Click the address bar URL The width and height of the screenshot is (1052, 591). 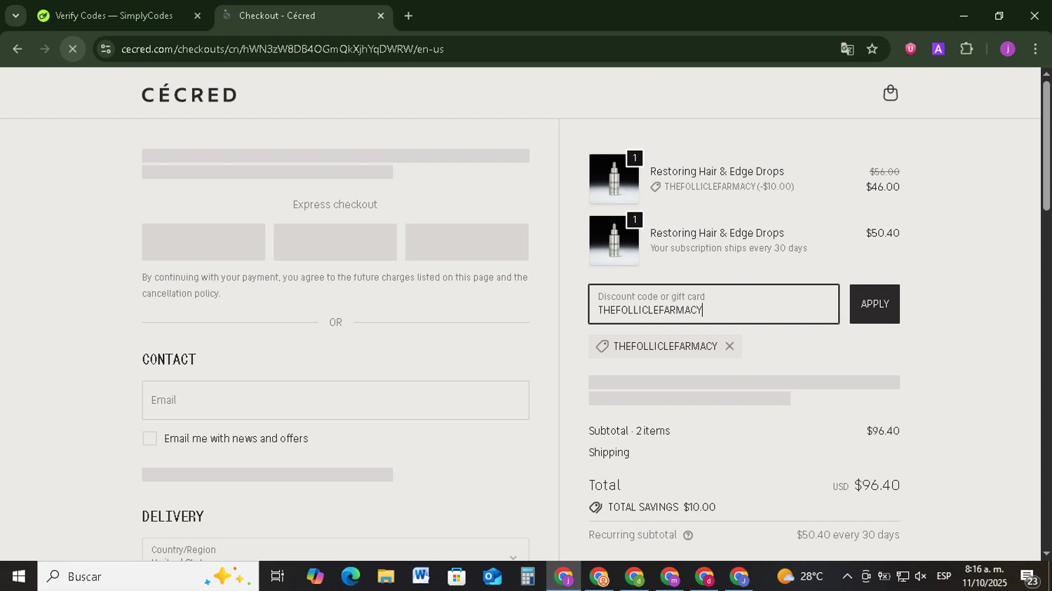[x=282, y=49]
